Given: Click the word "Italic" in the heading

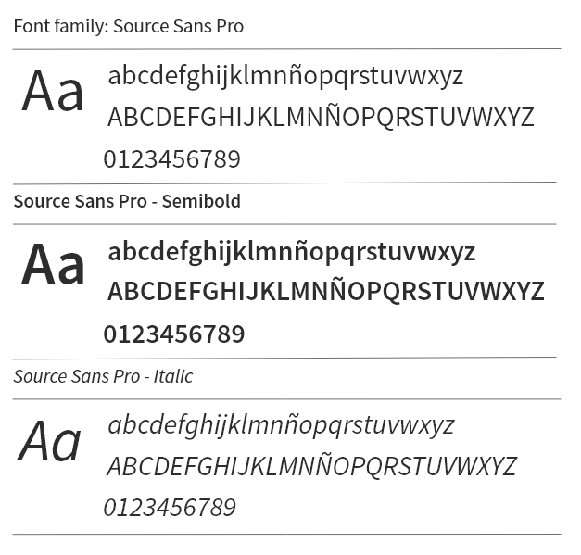Looking at the screenshot, I should [173, 376].
